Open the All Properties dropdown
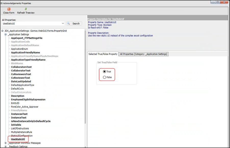The width and height of the screenshot is (230, 148). coord(63,24)
